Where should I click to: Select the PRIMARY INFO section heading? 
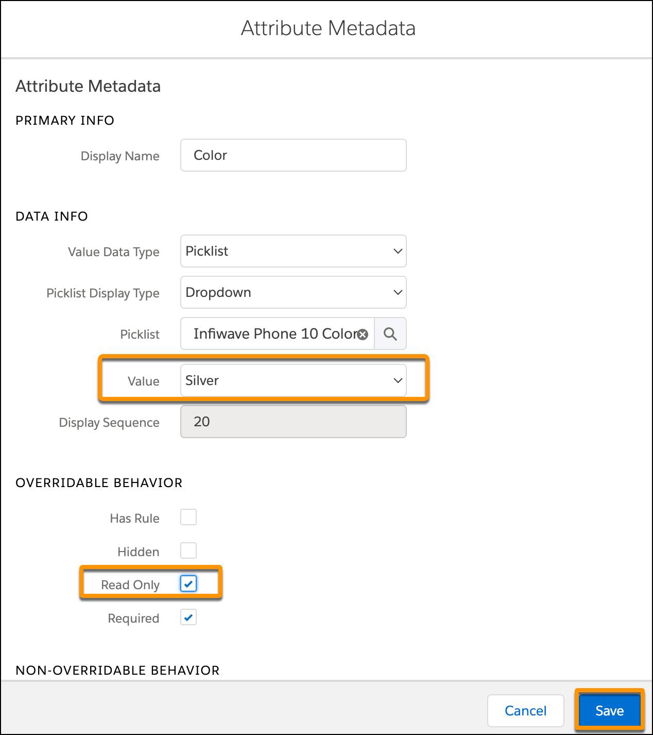tap(65, 120)
